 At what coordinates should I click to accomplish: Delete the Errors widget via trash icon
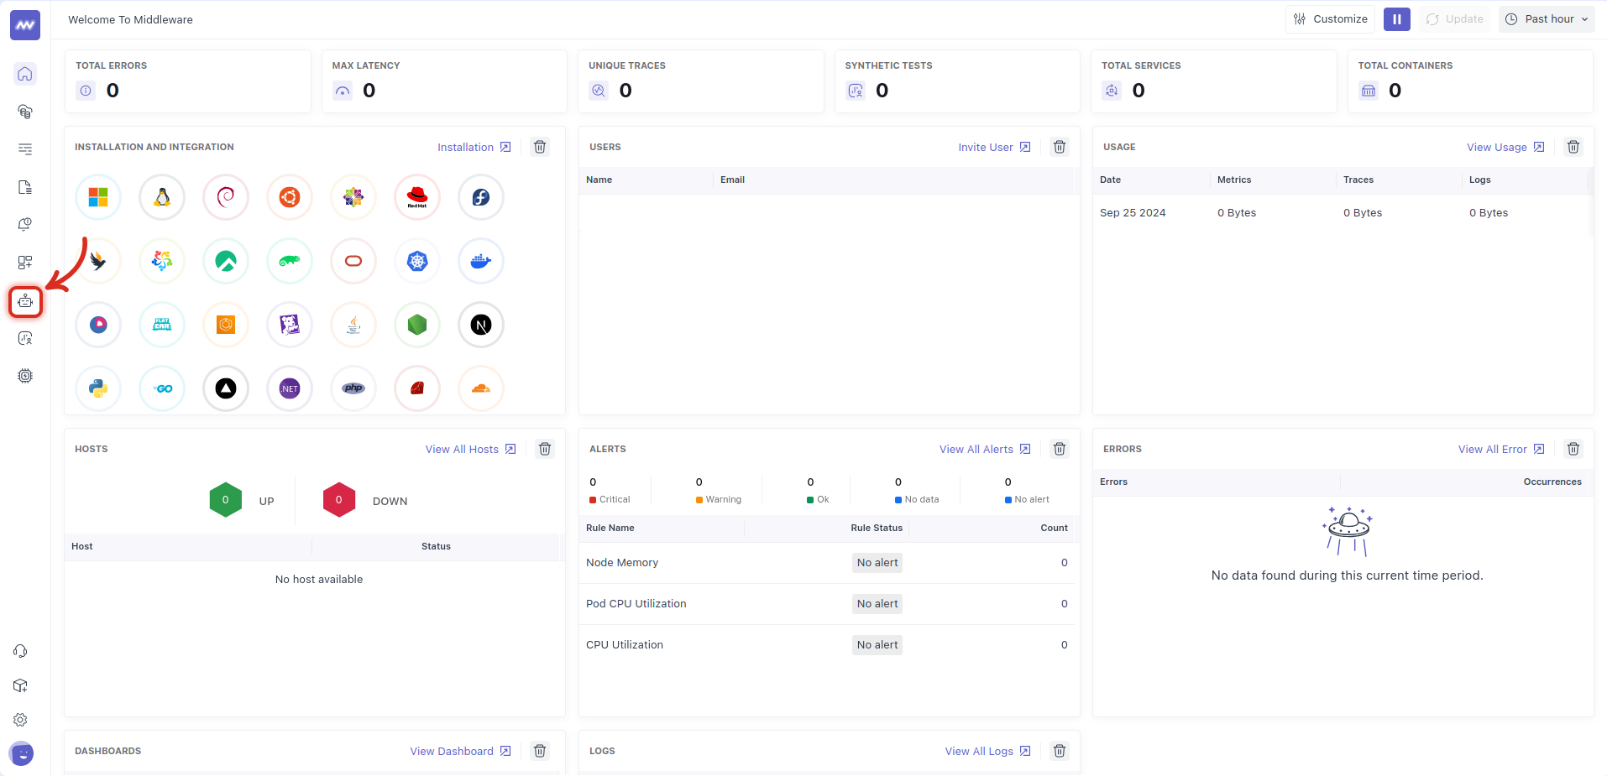click(1573, 449)
